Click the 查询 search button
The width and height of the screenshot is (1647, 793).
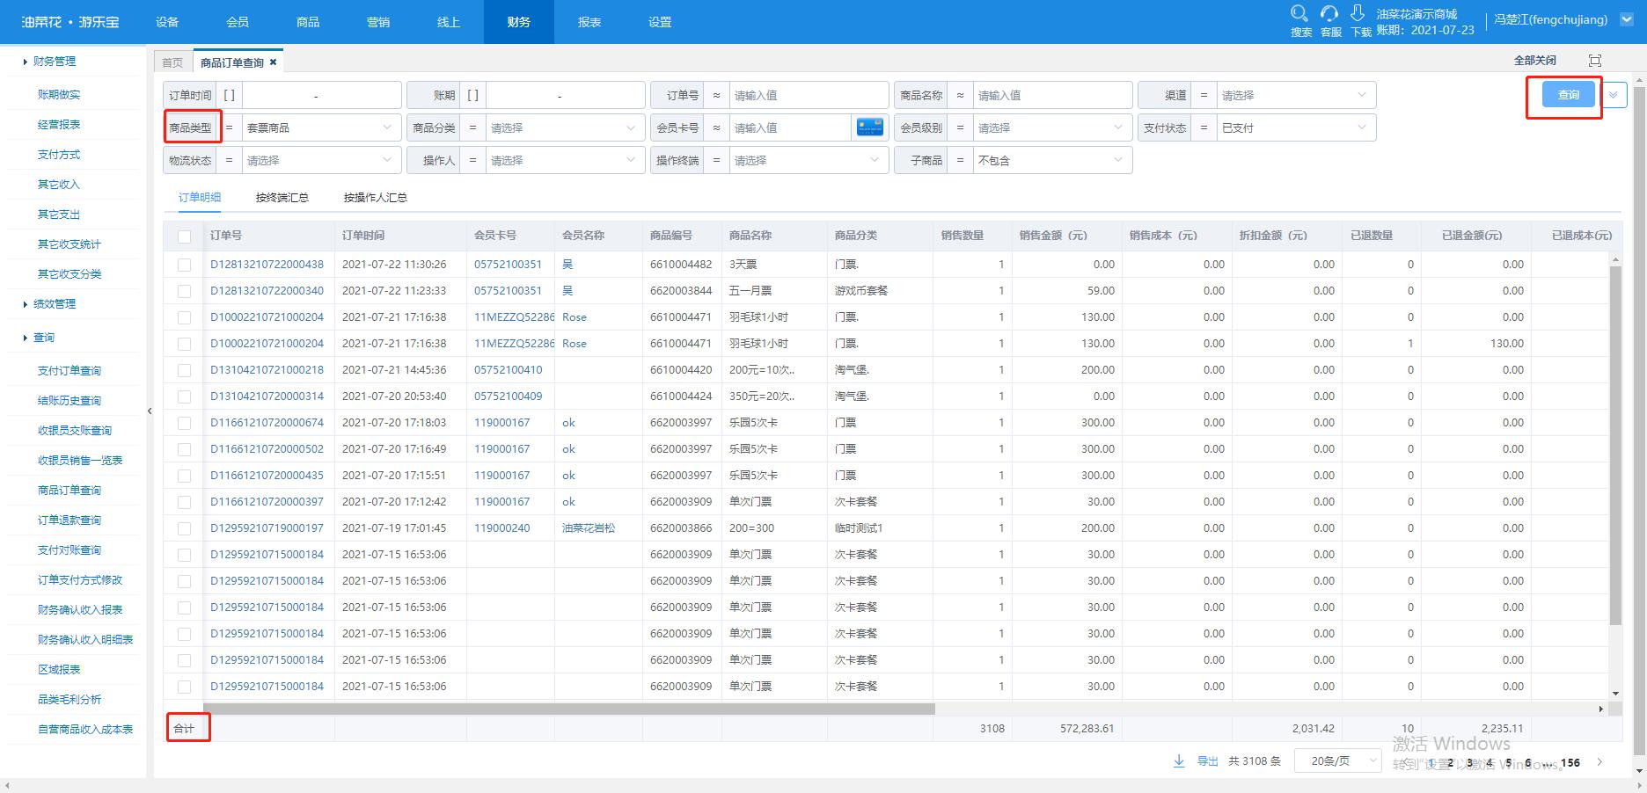(1569, 95)
